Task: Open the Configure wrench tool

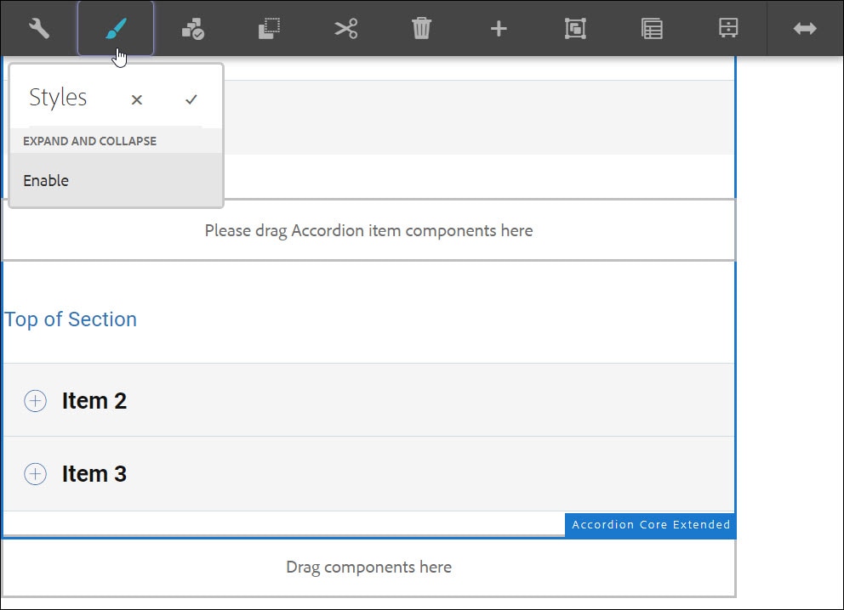Action: pos(39,29)
